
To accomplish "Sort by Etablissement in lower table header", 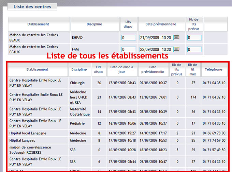I will coord(37,69).
